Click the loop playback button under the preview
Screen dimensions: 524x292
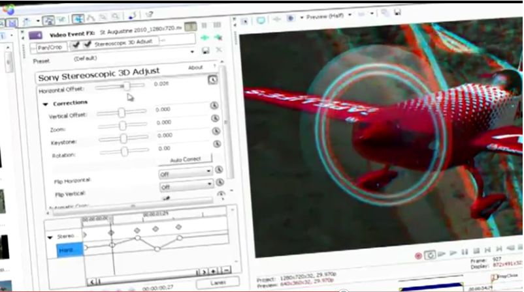[x=431, y=255]
